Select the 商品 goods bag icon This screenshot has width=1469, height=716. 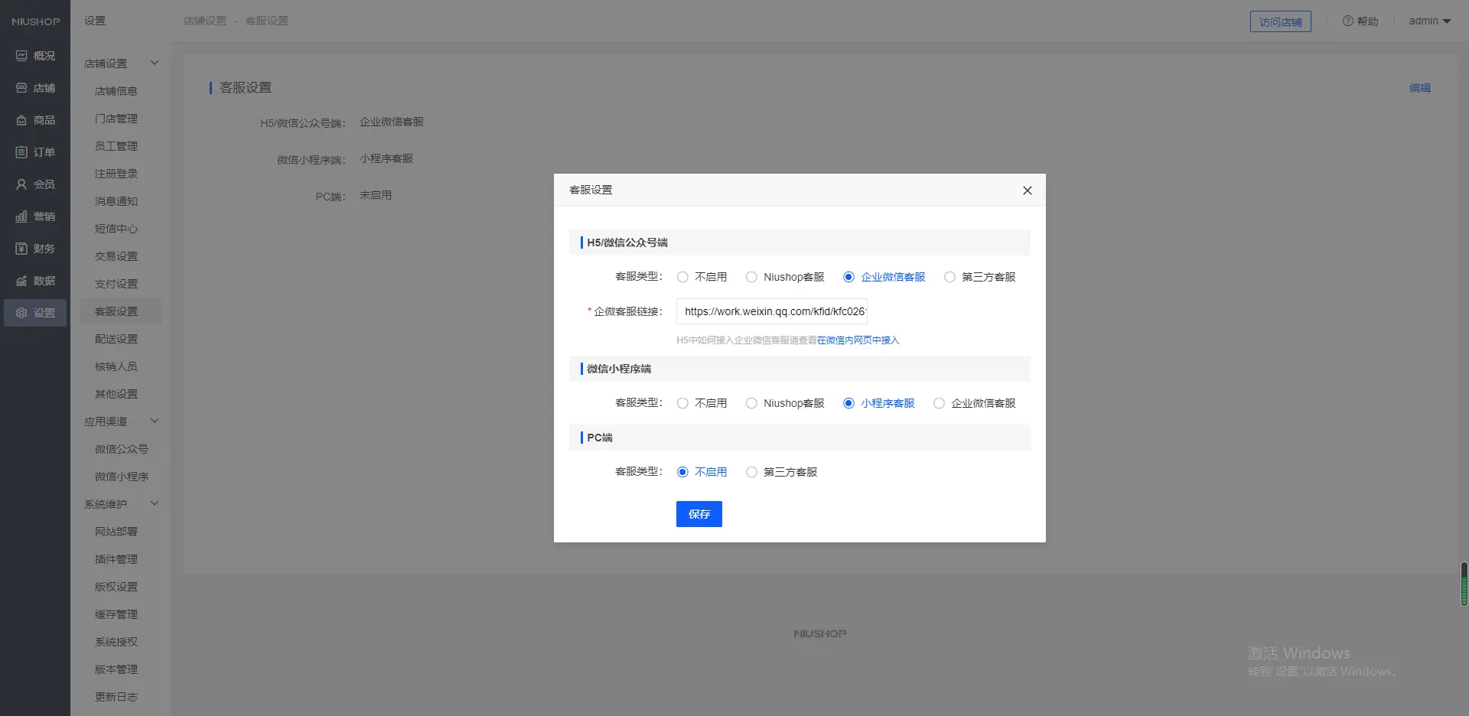[21, 120]
